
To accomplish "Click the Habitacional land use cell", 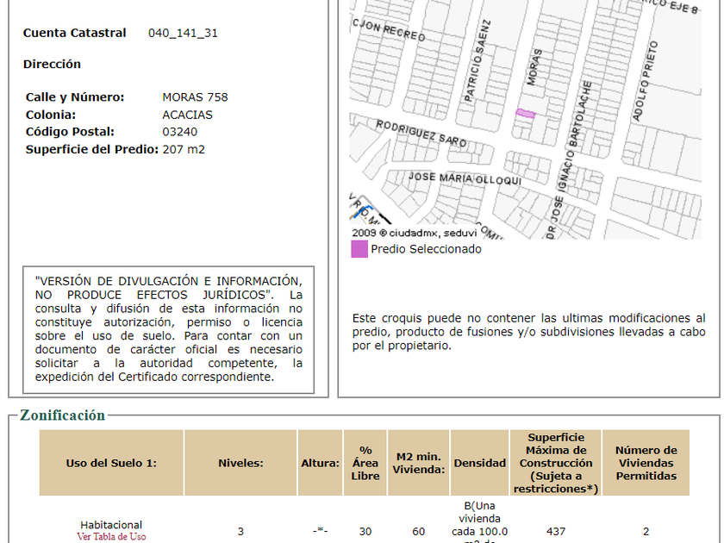I will click(111, 525).
